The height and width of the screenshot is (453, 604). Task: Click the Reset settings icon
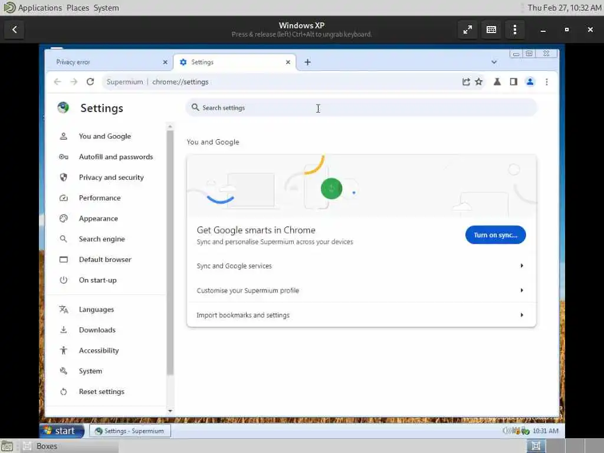tap(64, 392)
